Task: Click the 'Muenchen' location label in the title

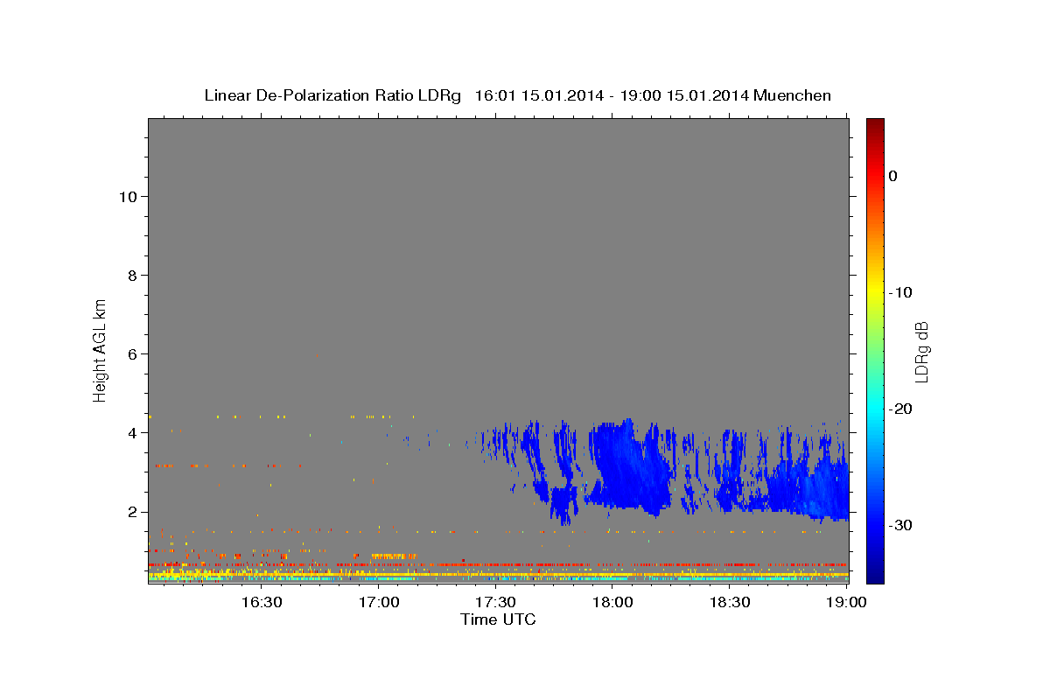Action: tap(794, 95)
